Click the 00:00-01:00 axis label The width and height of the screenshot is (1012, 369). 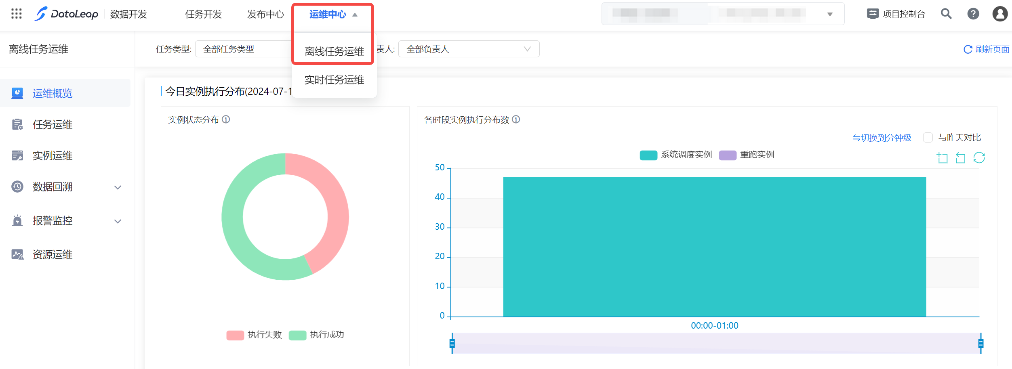click(x=714, y=325)
